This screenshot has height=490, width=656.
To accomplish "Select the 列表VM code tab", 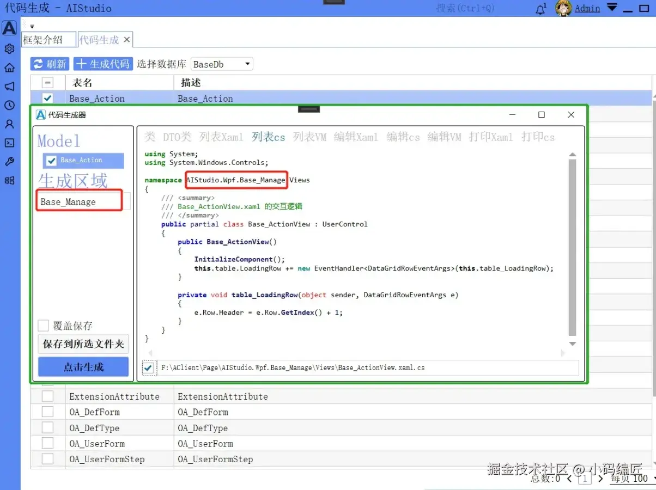I will (x=309, y=137).
